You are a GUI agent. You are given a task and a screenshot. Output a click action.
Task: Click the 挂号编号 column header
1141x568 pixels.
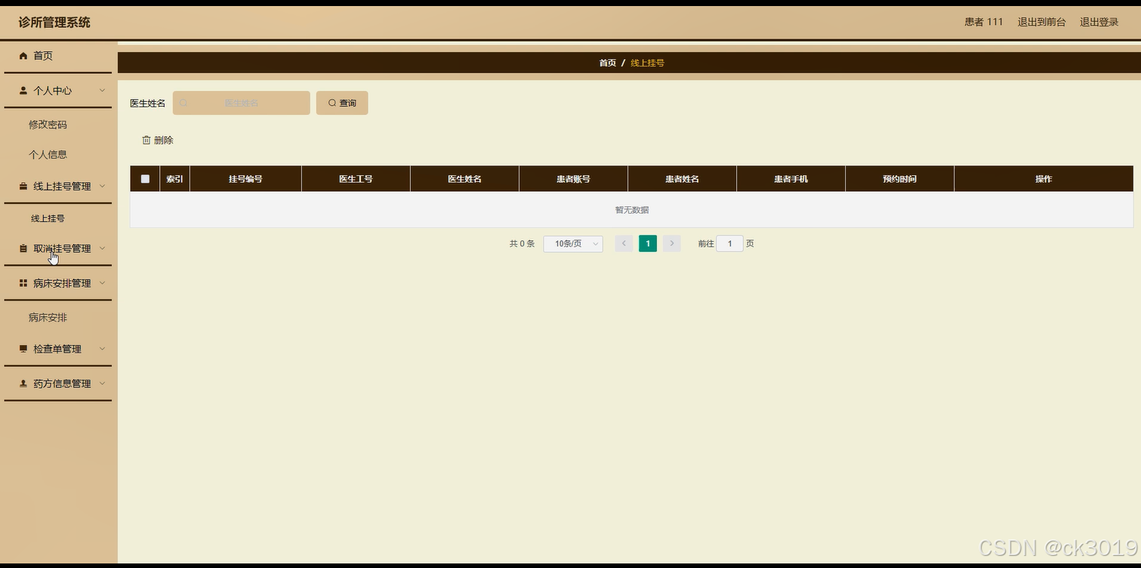(245, 179)
